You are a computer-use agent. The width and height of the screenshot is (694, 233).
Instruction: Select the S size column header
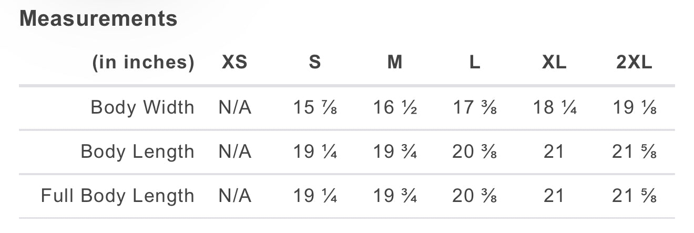click(314, 63)
